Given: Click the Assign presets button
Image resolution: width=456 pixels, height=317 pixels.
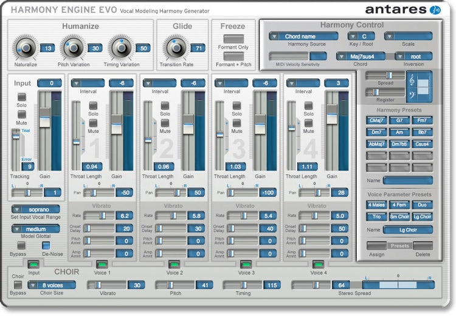Looking at the screenshot, I should (x=376, y=246).
